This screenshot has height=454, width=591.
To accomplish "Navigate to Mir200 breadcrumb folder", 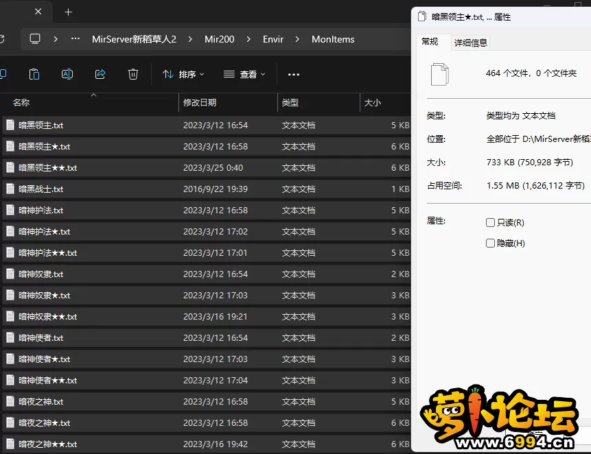I will (x=220, y=39).
